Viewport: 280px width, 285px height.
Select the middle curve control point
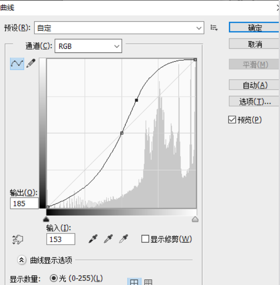coord(122,133)
